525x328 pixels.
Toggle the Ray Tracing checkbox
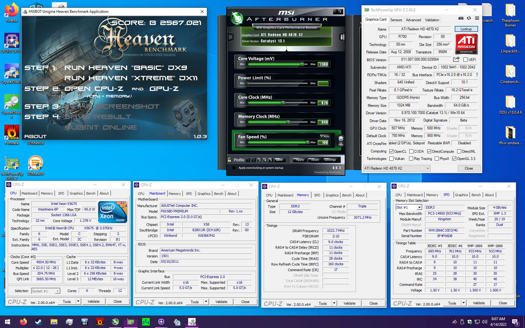click(411, 159)
